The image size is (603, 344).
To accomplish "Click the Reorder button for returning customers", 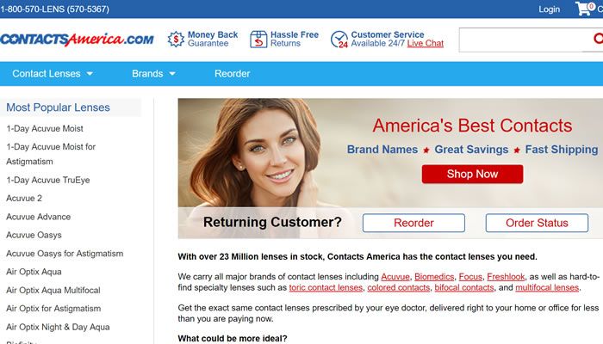I will (413, 223).
